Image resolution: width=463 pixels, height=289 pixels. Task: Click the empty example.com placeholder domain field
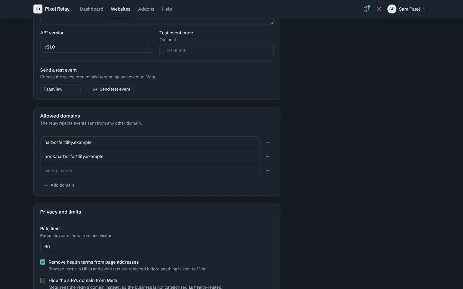(x=150, y=171)
